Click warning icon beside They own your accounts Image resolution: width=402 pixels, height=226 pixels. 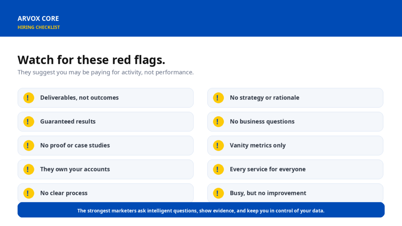click(29, 169)
